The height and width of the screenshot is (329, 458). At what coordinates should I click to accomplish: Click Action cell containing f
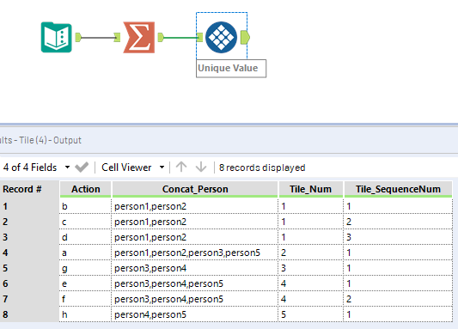(86, 299)
